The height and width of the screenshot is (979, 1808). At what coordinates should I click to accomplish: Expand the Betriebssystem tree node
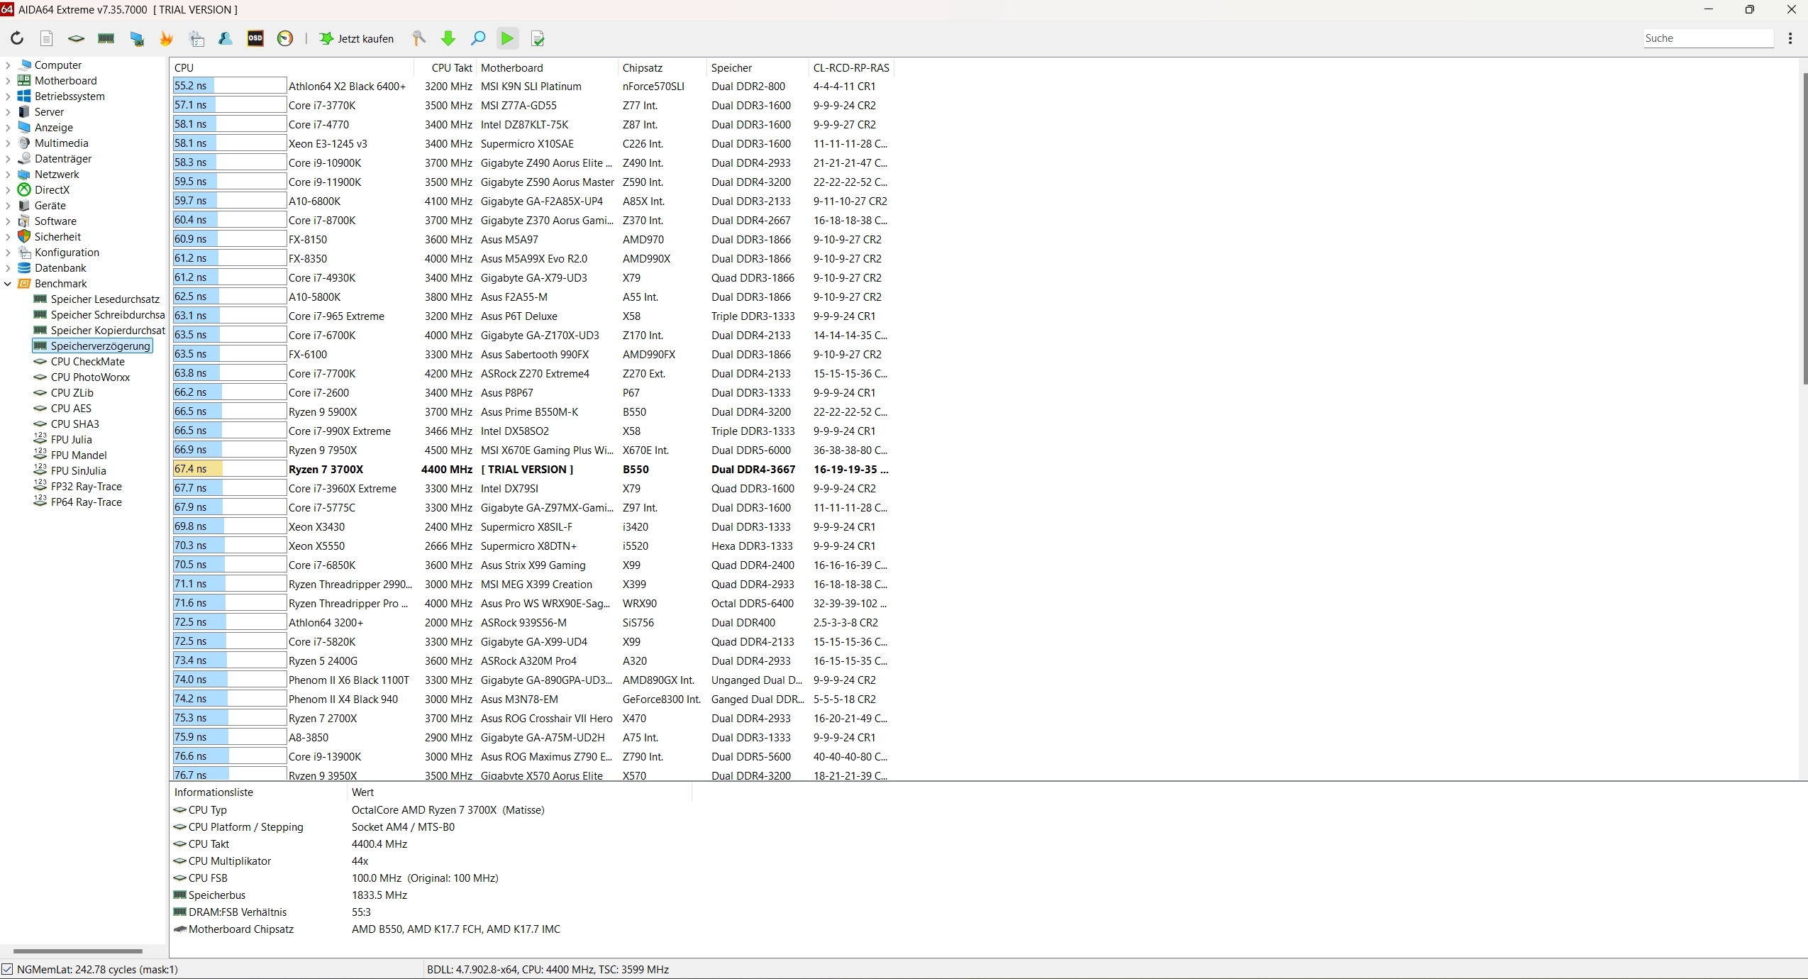coord(8,96)
